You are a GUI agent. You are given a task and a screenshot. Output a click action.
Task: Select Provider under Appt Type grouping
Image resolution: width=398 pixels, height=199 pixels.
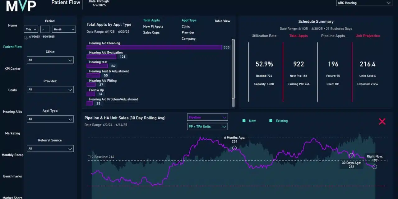click(188, 33)
